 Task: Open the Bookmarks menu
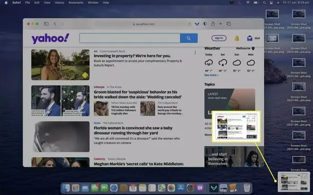(x=76, y=2)
